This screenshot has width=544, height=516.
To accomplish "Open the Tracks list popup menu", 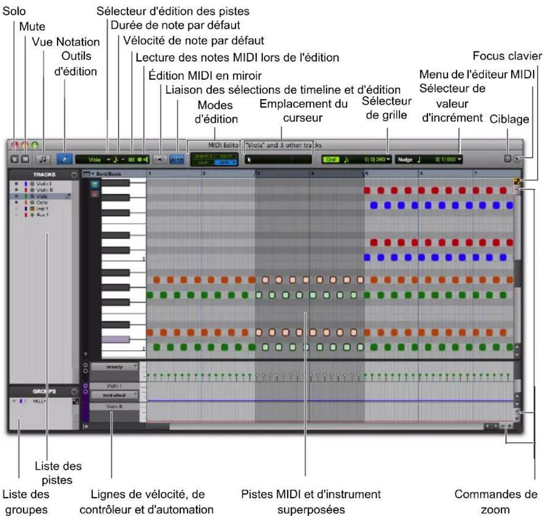I will 74,175.
